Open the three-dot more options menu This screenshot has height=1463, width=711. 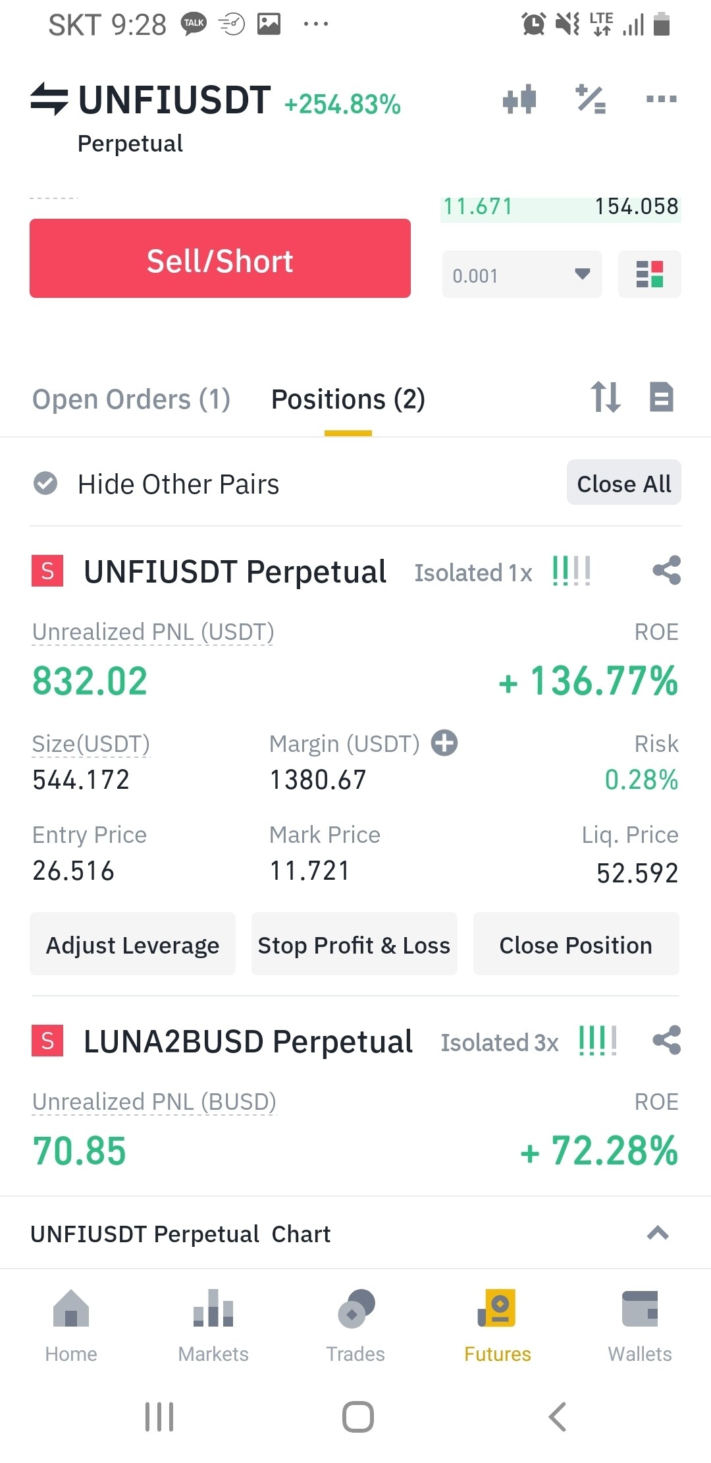click(661, 100)
